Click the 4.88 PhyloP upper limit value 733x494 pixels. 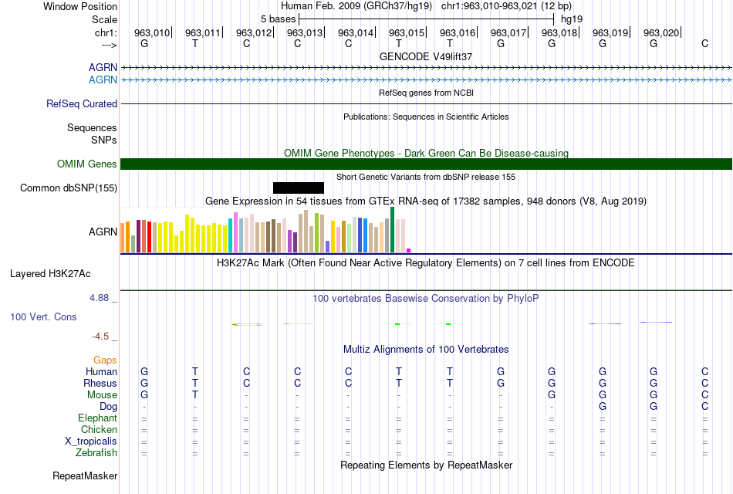pos(99,298)
